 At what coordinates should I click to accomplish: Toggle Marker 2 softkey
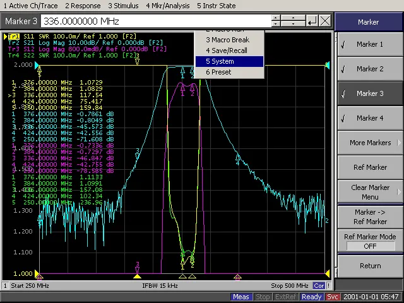[369, 69]
